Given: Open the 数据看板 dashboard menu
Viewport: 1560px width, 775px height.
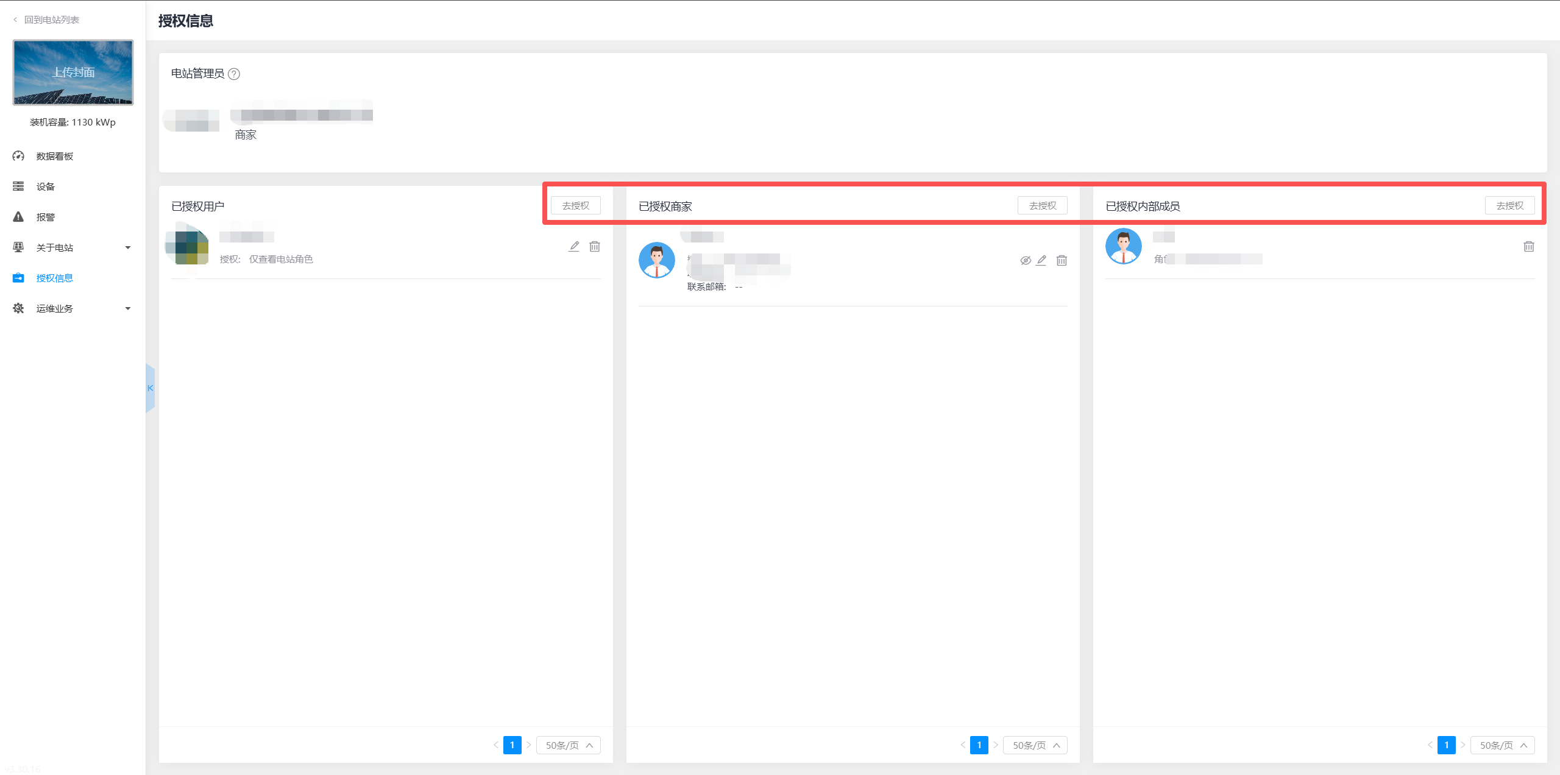Looking at the screenshot, I should point(54,156).
